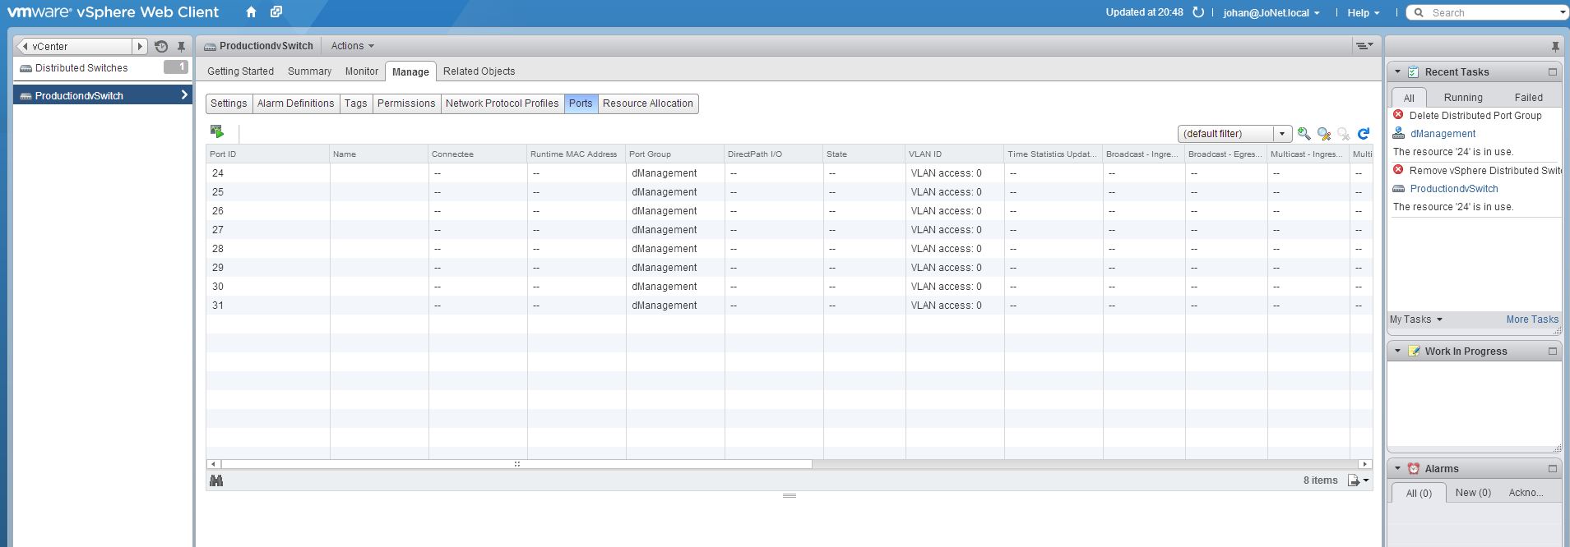Screen dimensions: 1570x547
Task: Click the error icon for Delete Distributed Port Group
Action: [x=1398, y=115]
